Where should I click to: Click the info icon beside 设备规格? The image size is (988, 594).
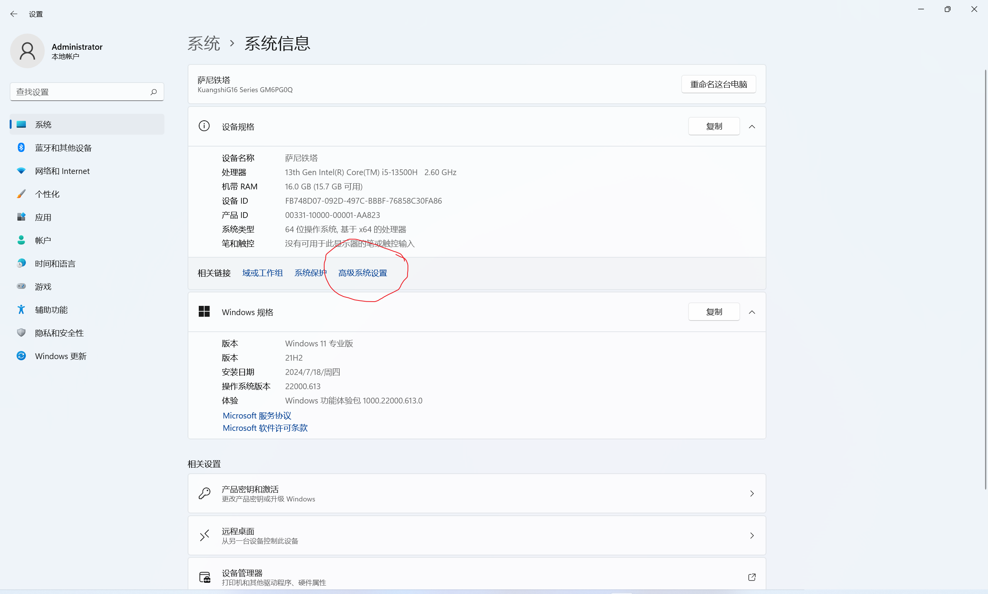coord(204,126)
